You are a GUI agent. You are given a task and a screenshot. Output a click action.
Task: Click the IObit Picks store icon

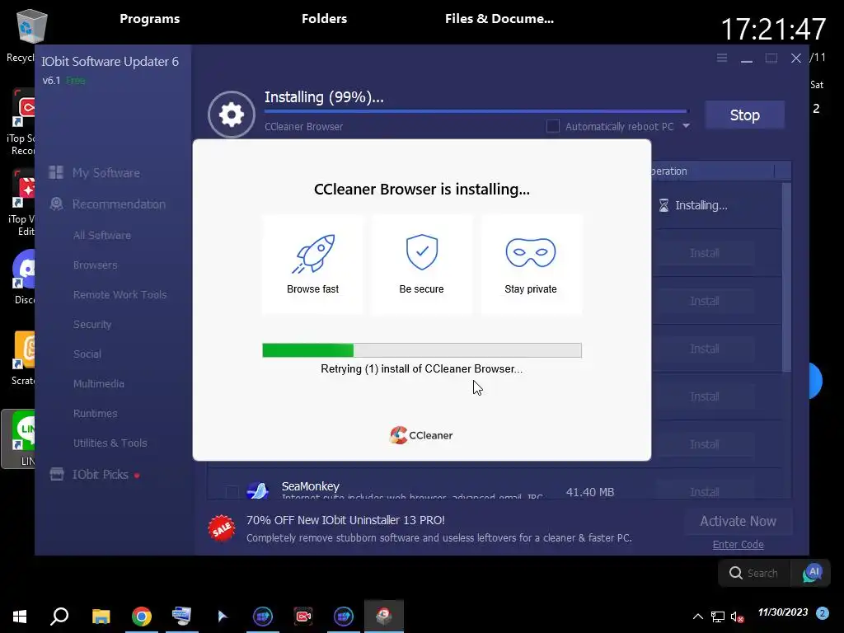click(57, 474)
